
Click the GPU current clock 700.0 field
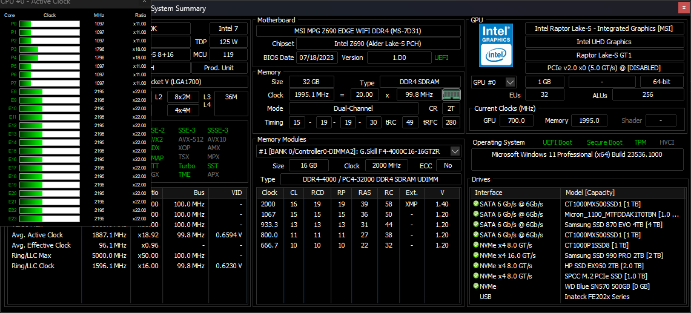tap(517, 120)
